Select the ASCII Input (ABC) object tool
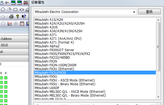 coord(19,2)
